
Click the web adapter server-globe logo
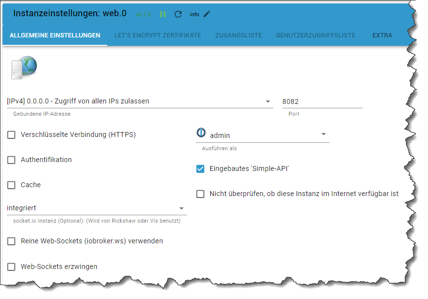24,67
